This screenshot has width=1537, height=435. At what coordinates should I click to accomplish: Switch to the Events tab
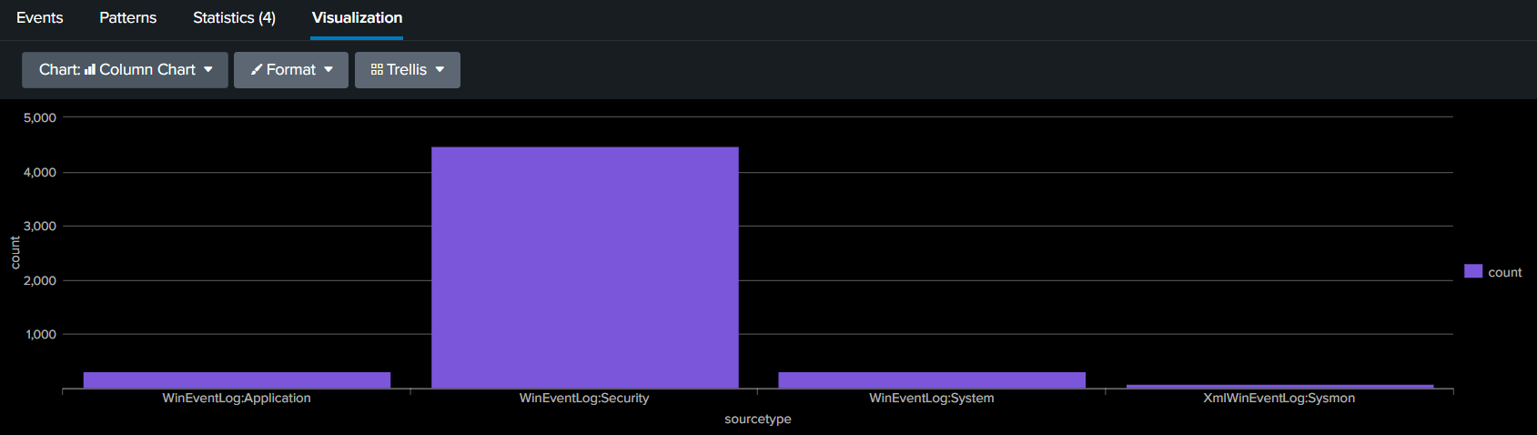point(40,18)
